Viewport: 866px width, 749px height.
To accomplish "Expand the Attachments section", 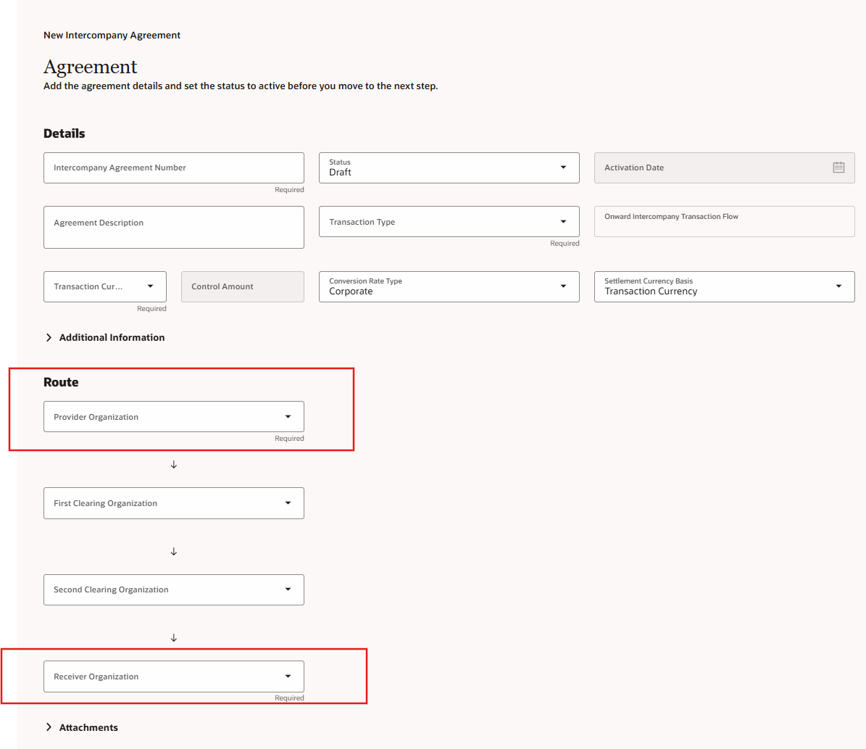I will 82,727.
